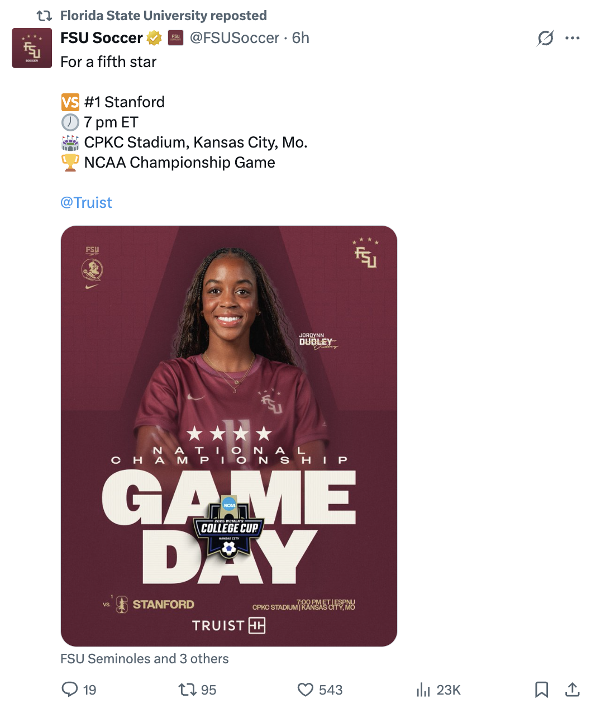Open the @Truist mention link
596x708 pixels.
click(86, 202)
